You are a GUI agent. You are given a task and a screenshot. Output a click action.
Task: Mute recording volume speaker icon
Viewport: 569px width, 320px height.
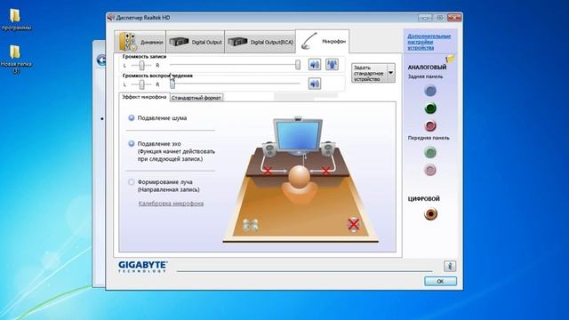click(x=315, y=65)
